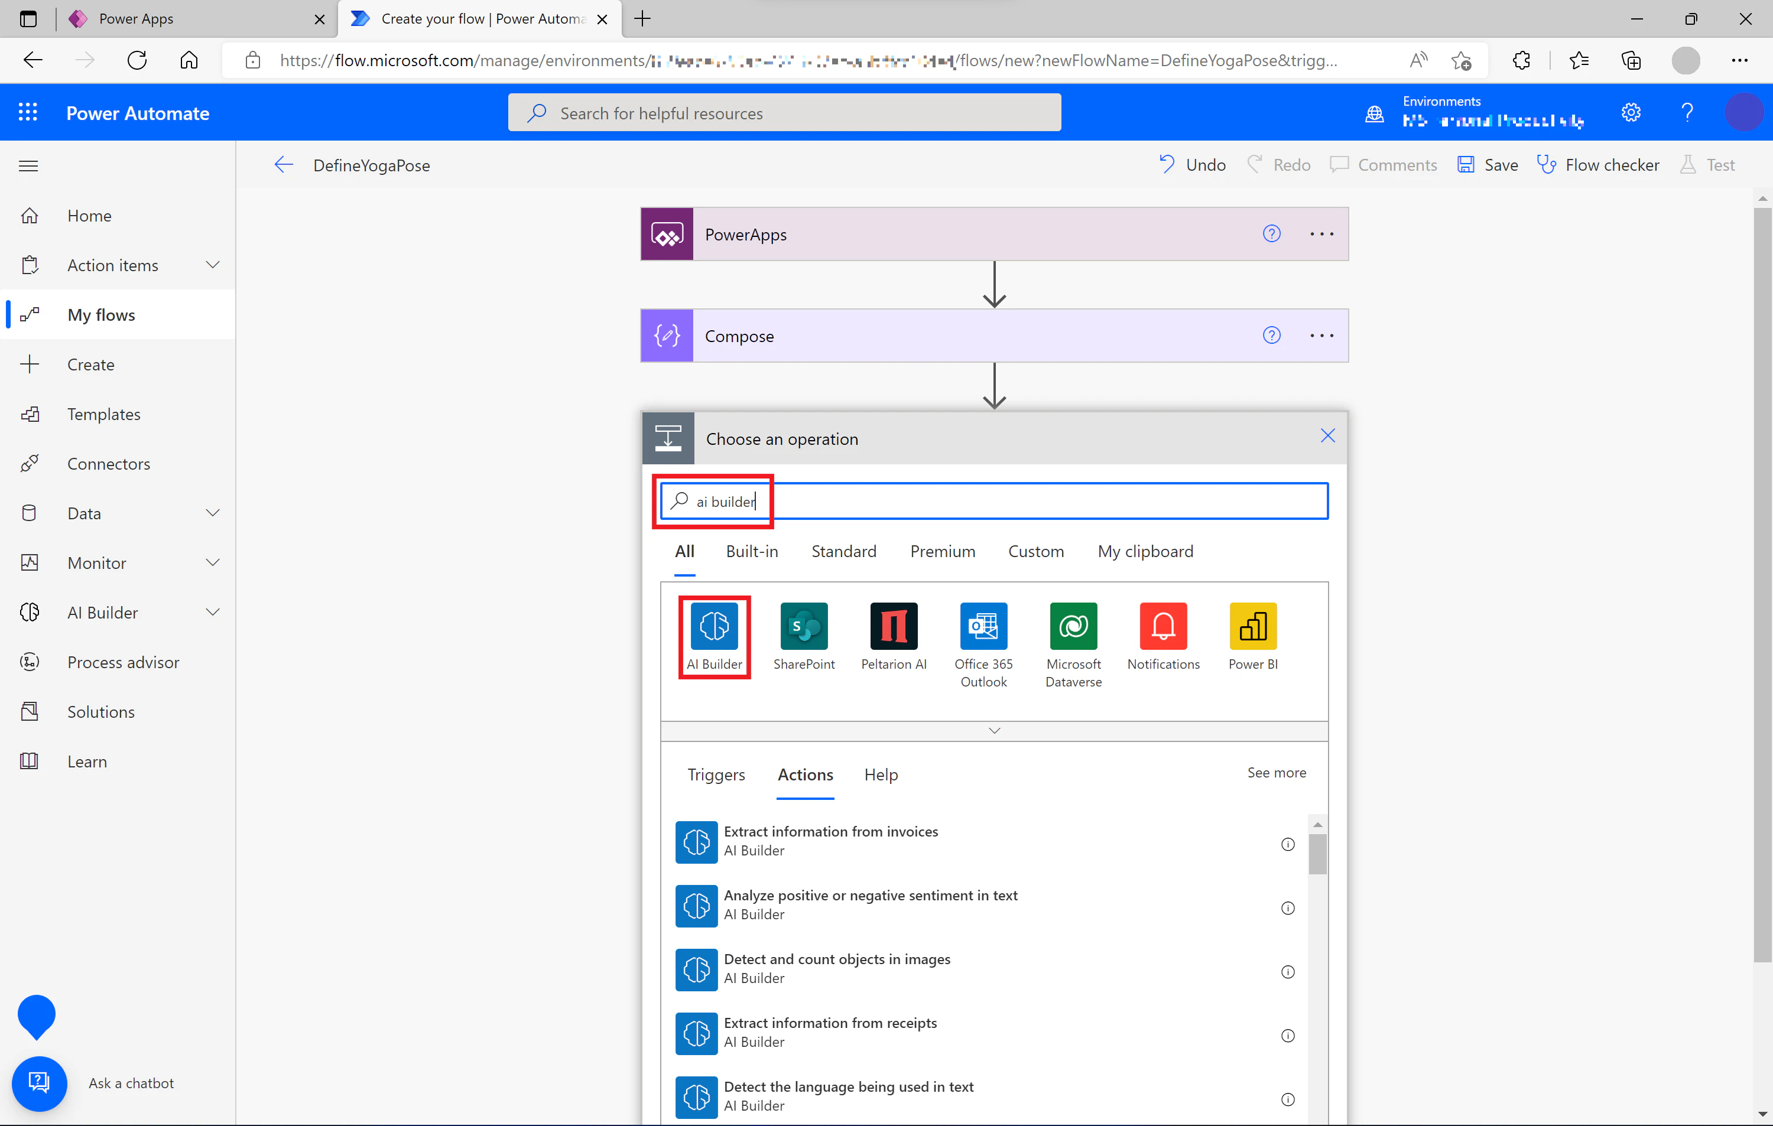Select the AI Builder connector icon
Image resolution: width=1773 pixels, height=1126 pixels.
(713, 626)
